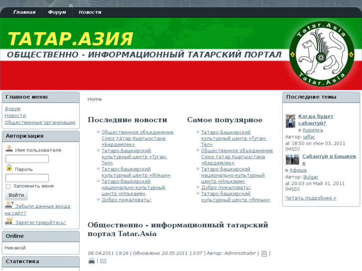Viewport: 362px width, 271px height.
Task: Open Туган-Тел link in Последние новости
Action: point(134,157)
